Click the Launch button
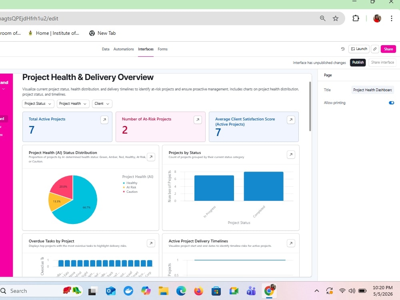This screenshot has height=300, width=400. (x=359, y=49)
